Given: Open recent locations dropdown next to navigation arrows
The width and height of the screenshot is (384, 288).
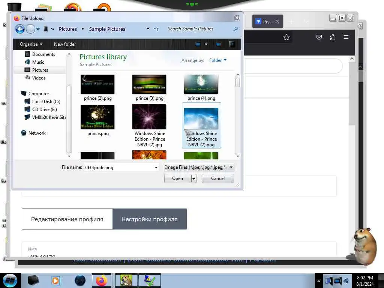Looking at the screenshot, I should point(38,29).
